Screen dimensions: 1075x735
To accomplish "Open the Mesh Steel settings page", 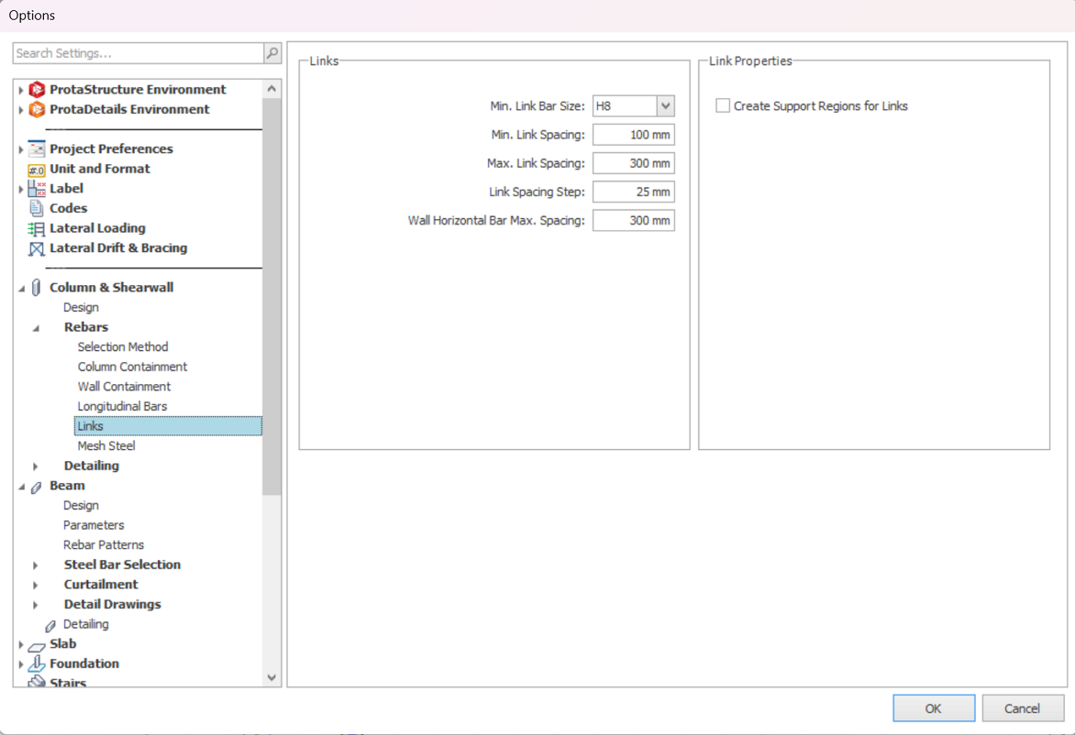I will [106, 445].
